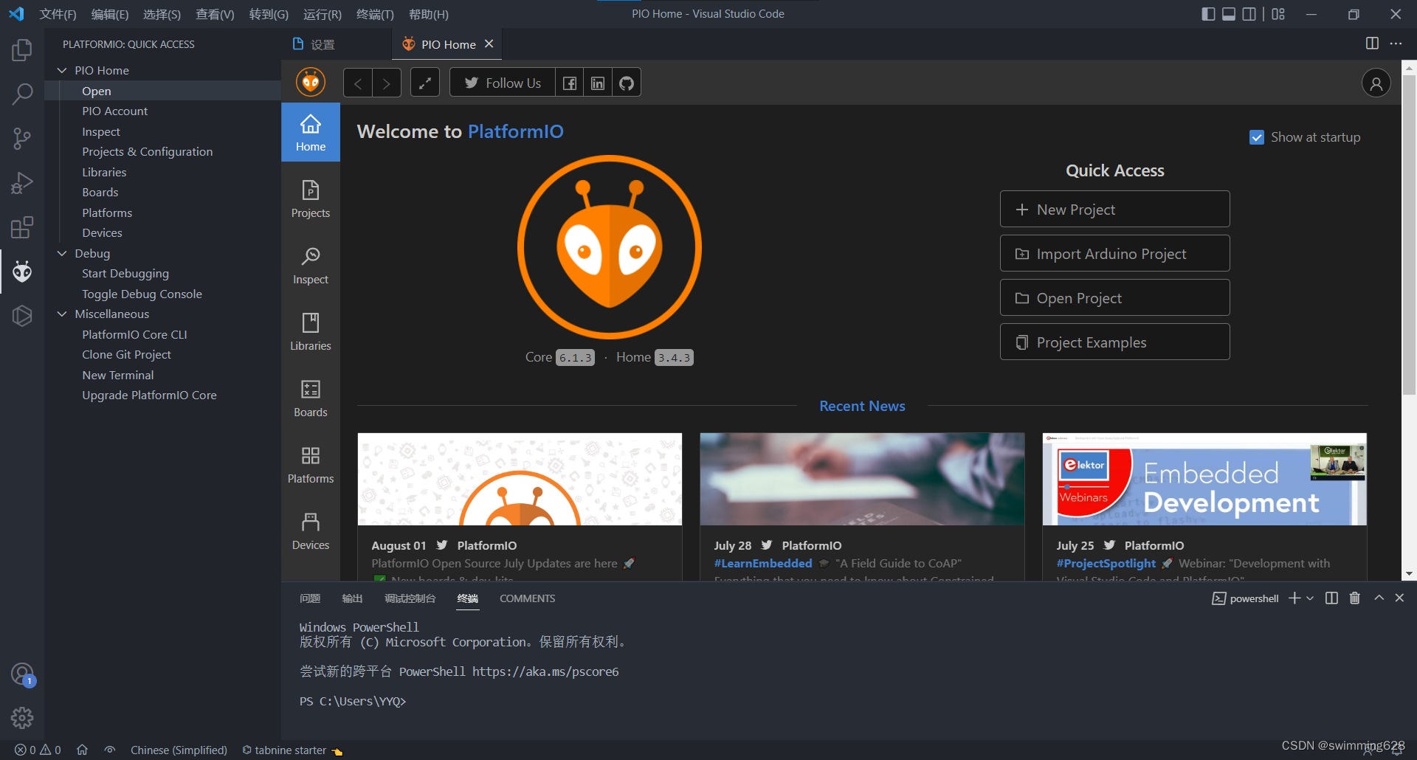This screenshot has height=760, width=1417.
Task: Switch to the 输出 panel tab
Action: pos(352,598)
